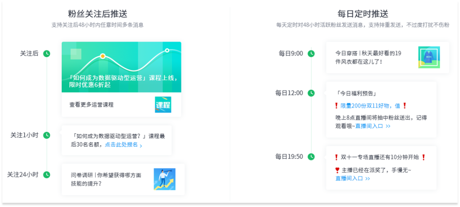Click the red exclamation after 10分钟开始

click(423, 157)
